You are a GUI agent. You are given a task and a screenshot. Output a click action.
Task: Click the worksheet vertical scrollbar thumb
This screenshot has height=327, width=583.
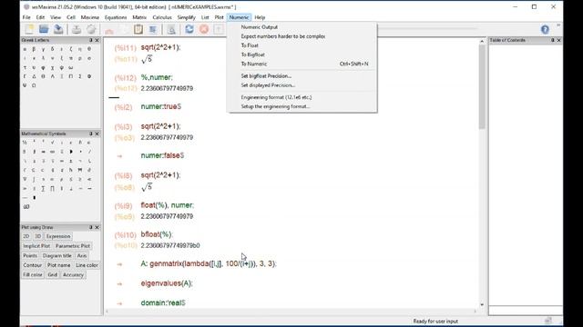[x=482, y=87]
